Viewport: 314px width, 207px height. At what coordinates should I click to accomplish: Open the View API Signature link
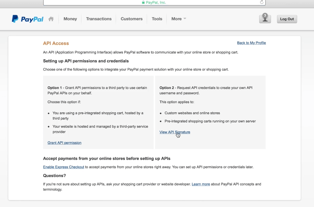point(175,132)
